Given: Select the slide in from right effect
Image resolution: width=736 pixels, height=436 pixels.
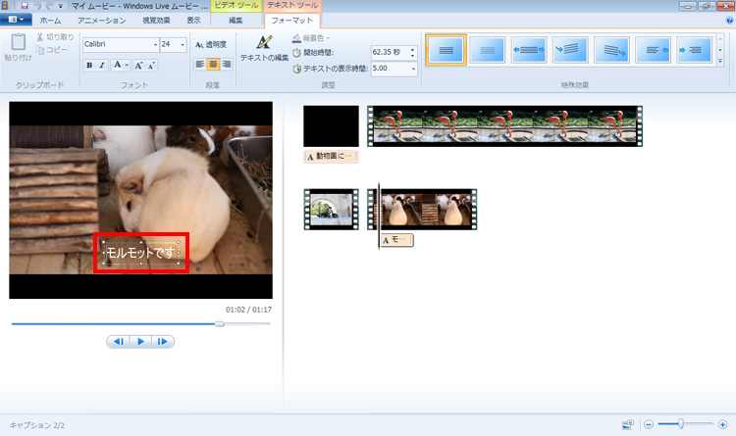Looking at the screenshot, I should click(653, 50).
